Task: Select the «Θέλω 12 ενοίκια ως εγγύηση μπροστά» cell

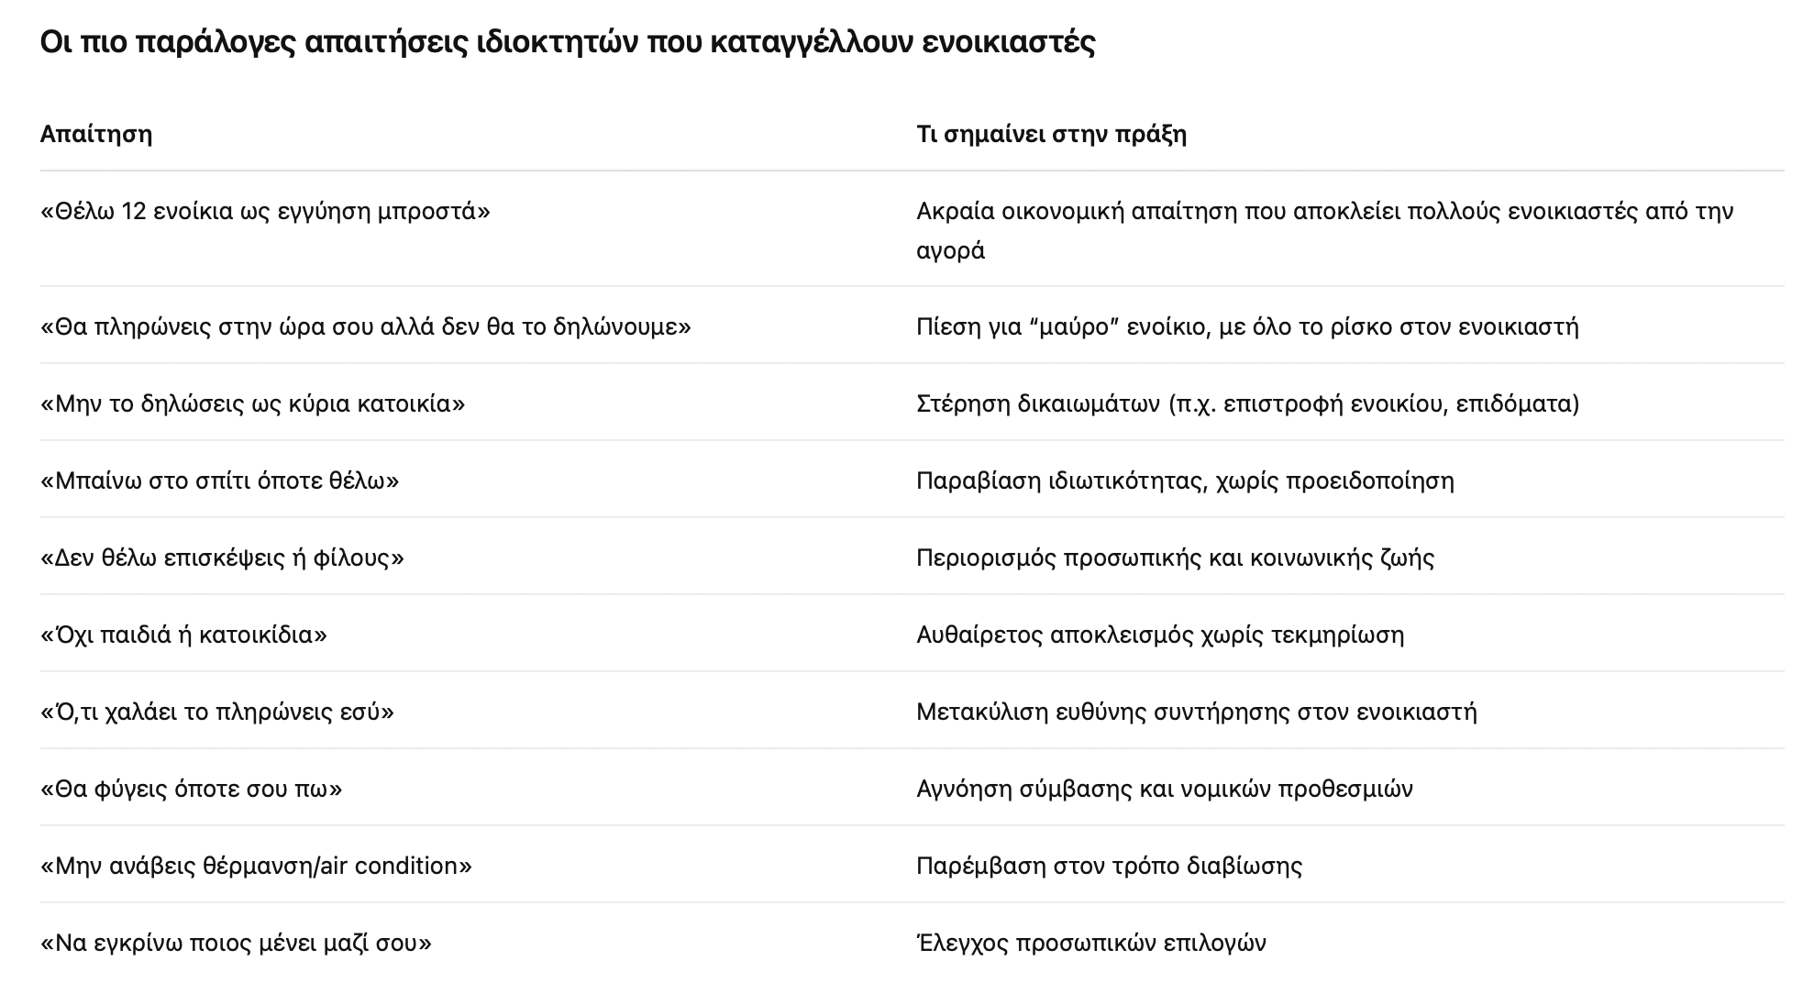Action: click(265, 212)
